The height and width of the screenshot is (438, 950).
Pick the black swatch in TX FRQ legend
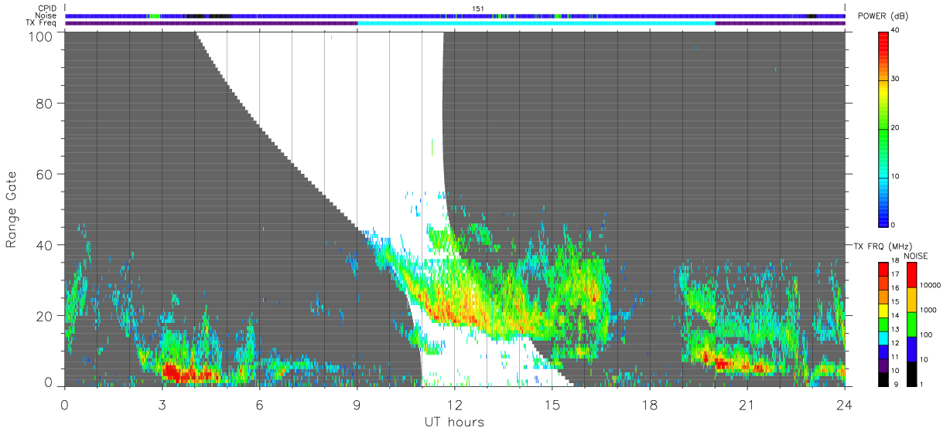click(883, 380)
